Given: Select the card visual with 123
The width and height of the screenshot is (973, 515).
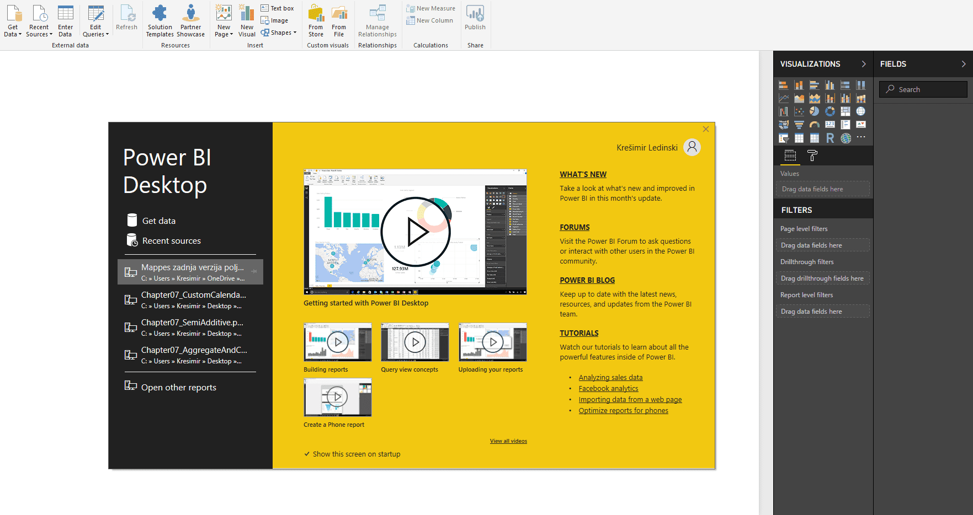Looking at the screenshot, I should pyautogui.click(x=830, y=125).
